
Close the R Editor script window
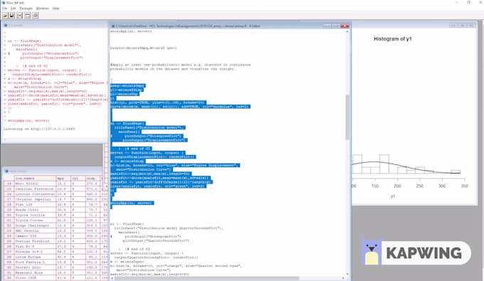click(x=345, y=26)
